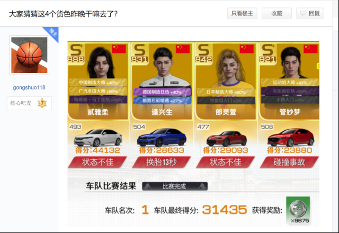Open the 回复 reply button
Screen dimensions: 339x233
pos(309,13)
